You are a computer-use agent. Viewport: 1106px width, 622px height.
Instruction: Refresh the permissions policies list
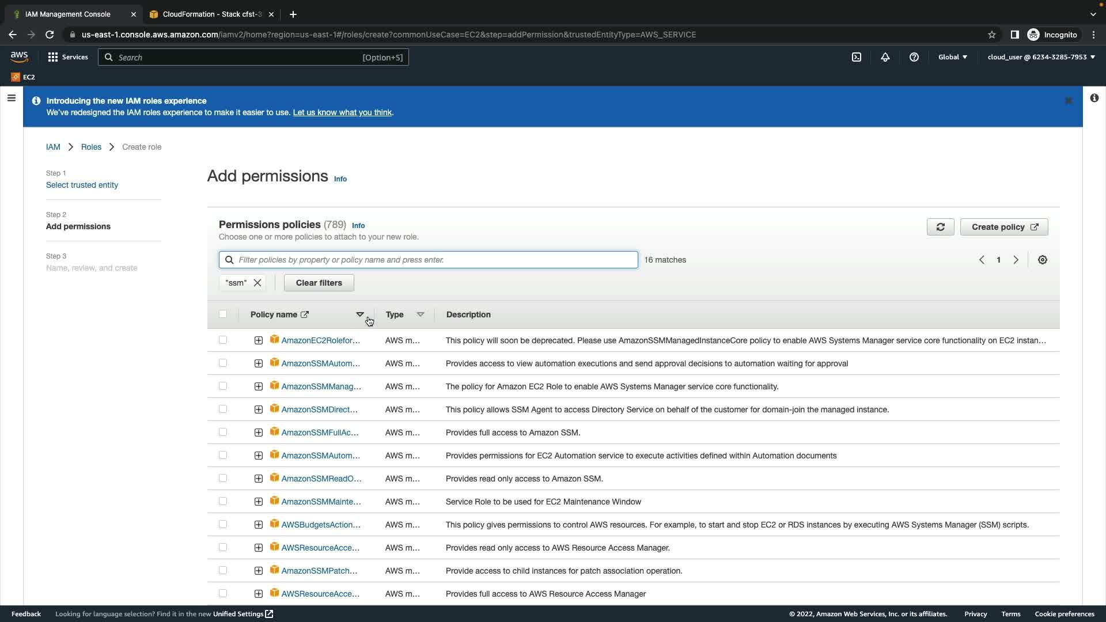(x=940, y=227)
